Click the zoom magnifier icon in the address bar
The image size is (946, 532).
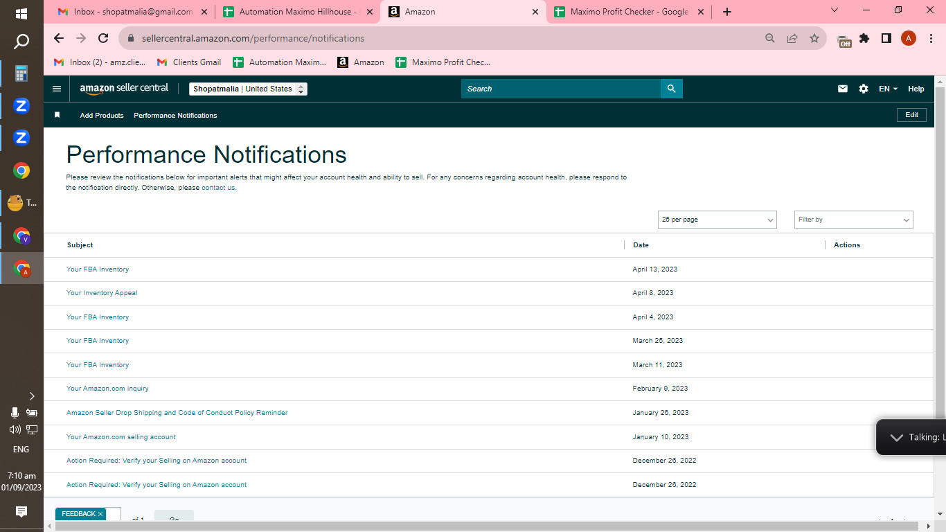coord(770,38)
